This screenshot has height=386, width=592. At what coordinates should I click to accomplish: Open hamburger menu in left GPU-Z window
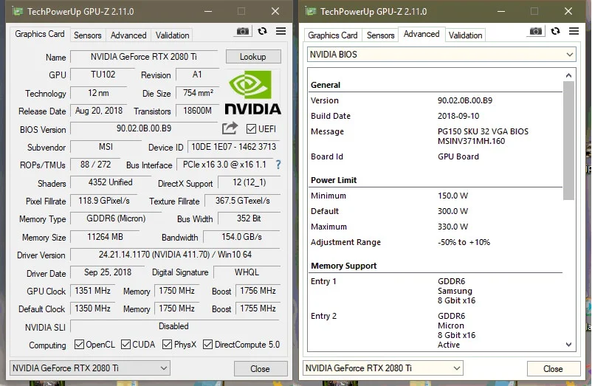(x=280, y=31)
